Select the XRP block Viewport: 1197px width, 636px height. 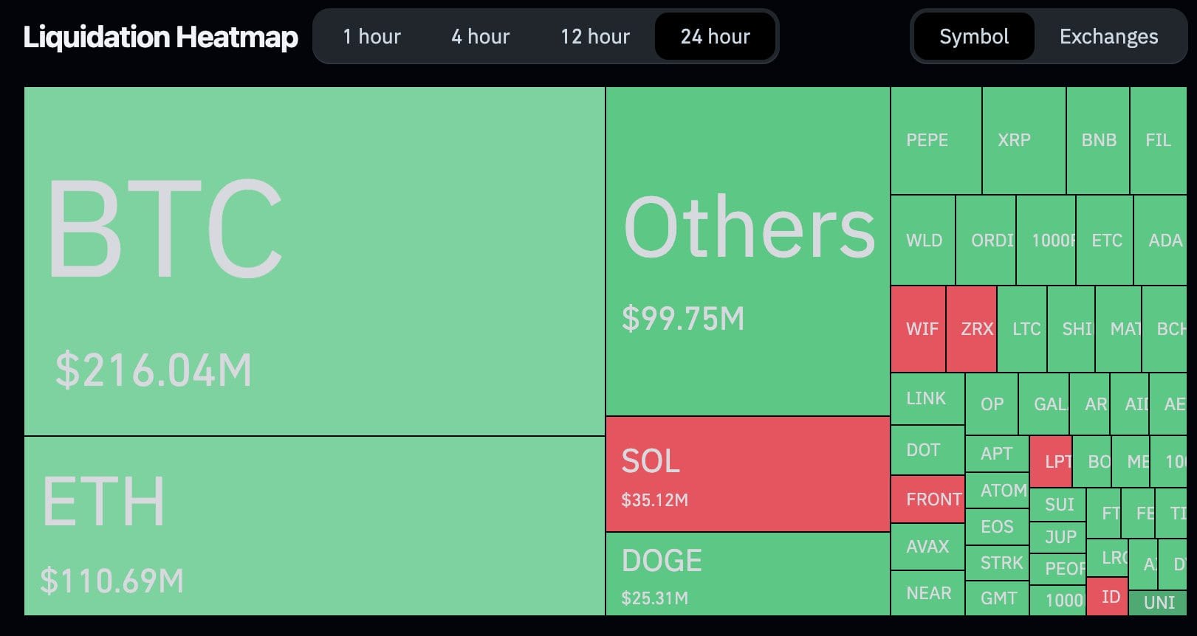click(x=1014, y=139)
